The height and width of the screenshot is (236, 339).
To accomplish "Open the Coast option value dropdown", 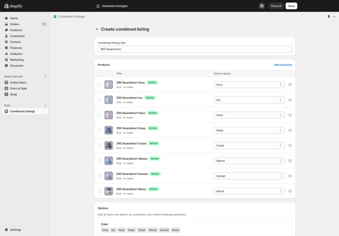I will 249,145.
